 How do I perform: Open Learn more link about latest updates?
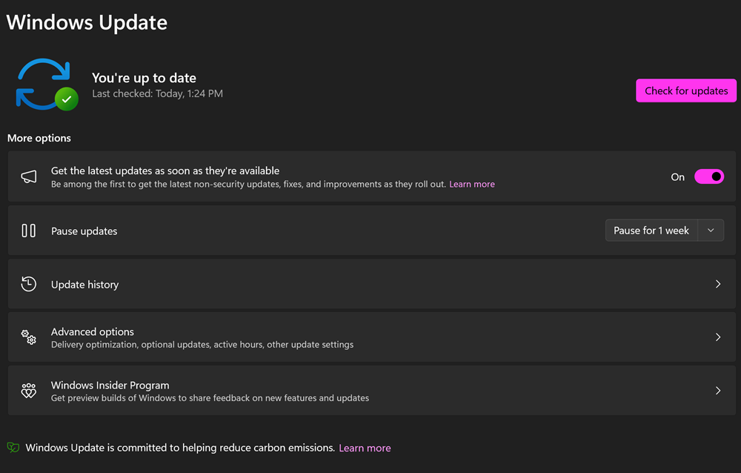471,184
